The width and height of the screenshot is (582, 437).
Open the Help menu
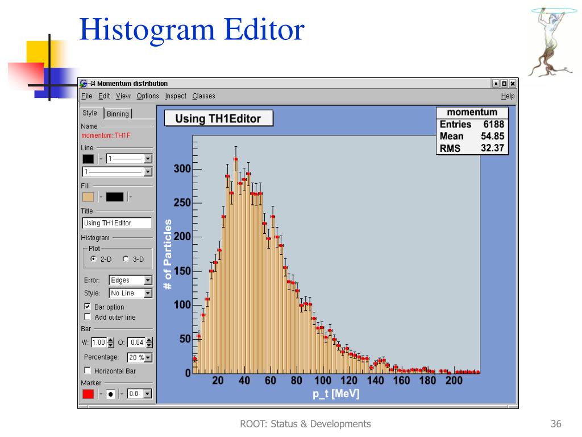pos(508,96)
